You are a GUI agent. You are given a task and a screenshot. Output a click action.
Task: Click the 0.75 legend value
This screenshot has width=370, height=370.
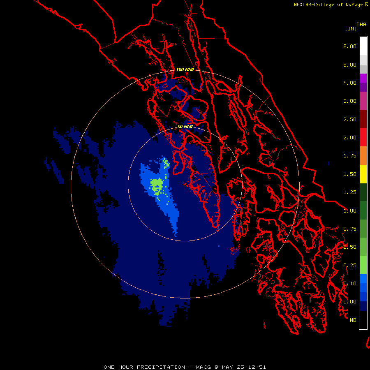(350, 229)
